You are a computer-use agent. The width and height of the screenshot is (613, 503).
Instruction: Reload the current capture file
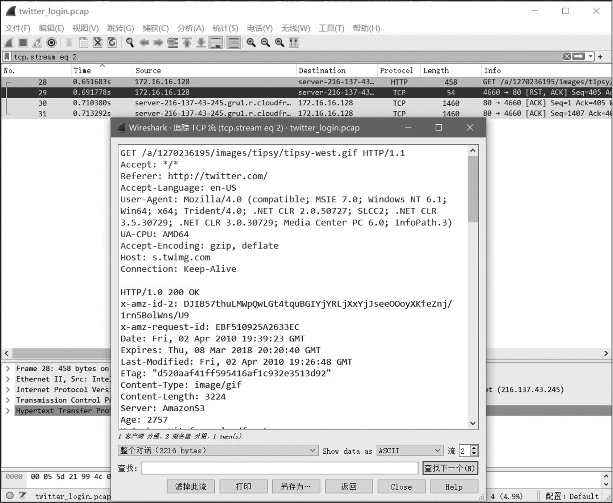pyautogui.click(x=112, y=43)
